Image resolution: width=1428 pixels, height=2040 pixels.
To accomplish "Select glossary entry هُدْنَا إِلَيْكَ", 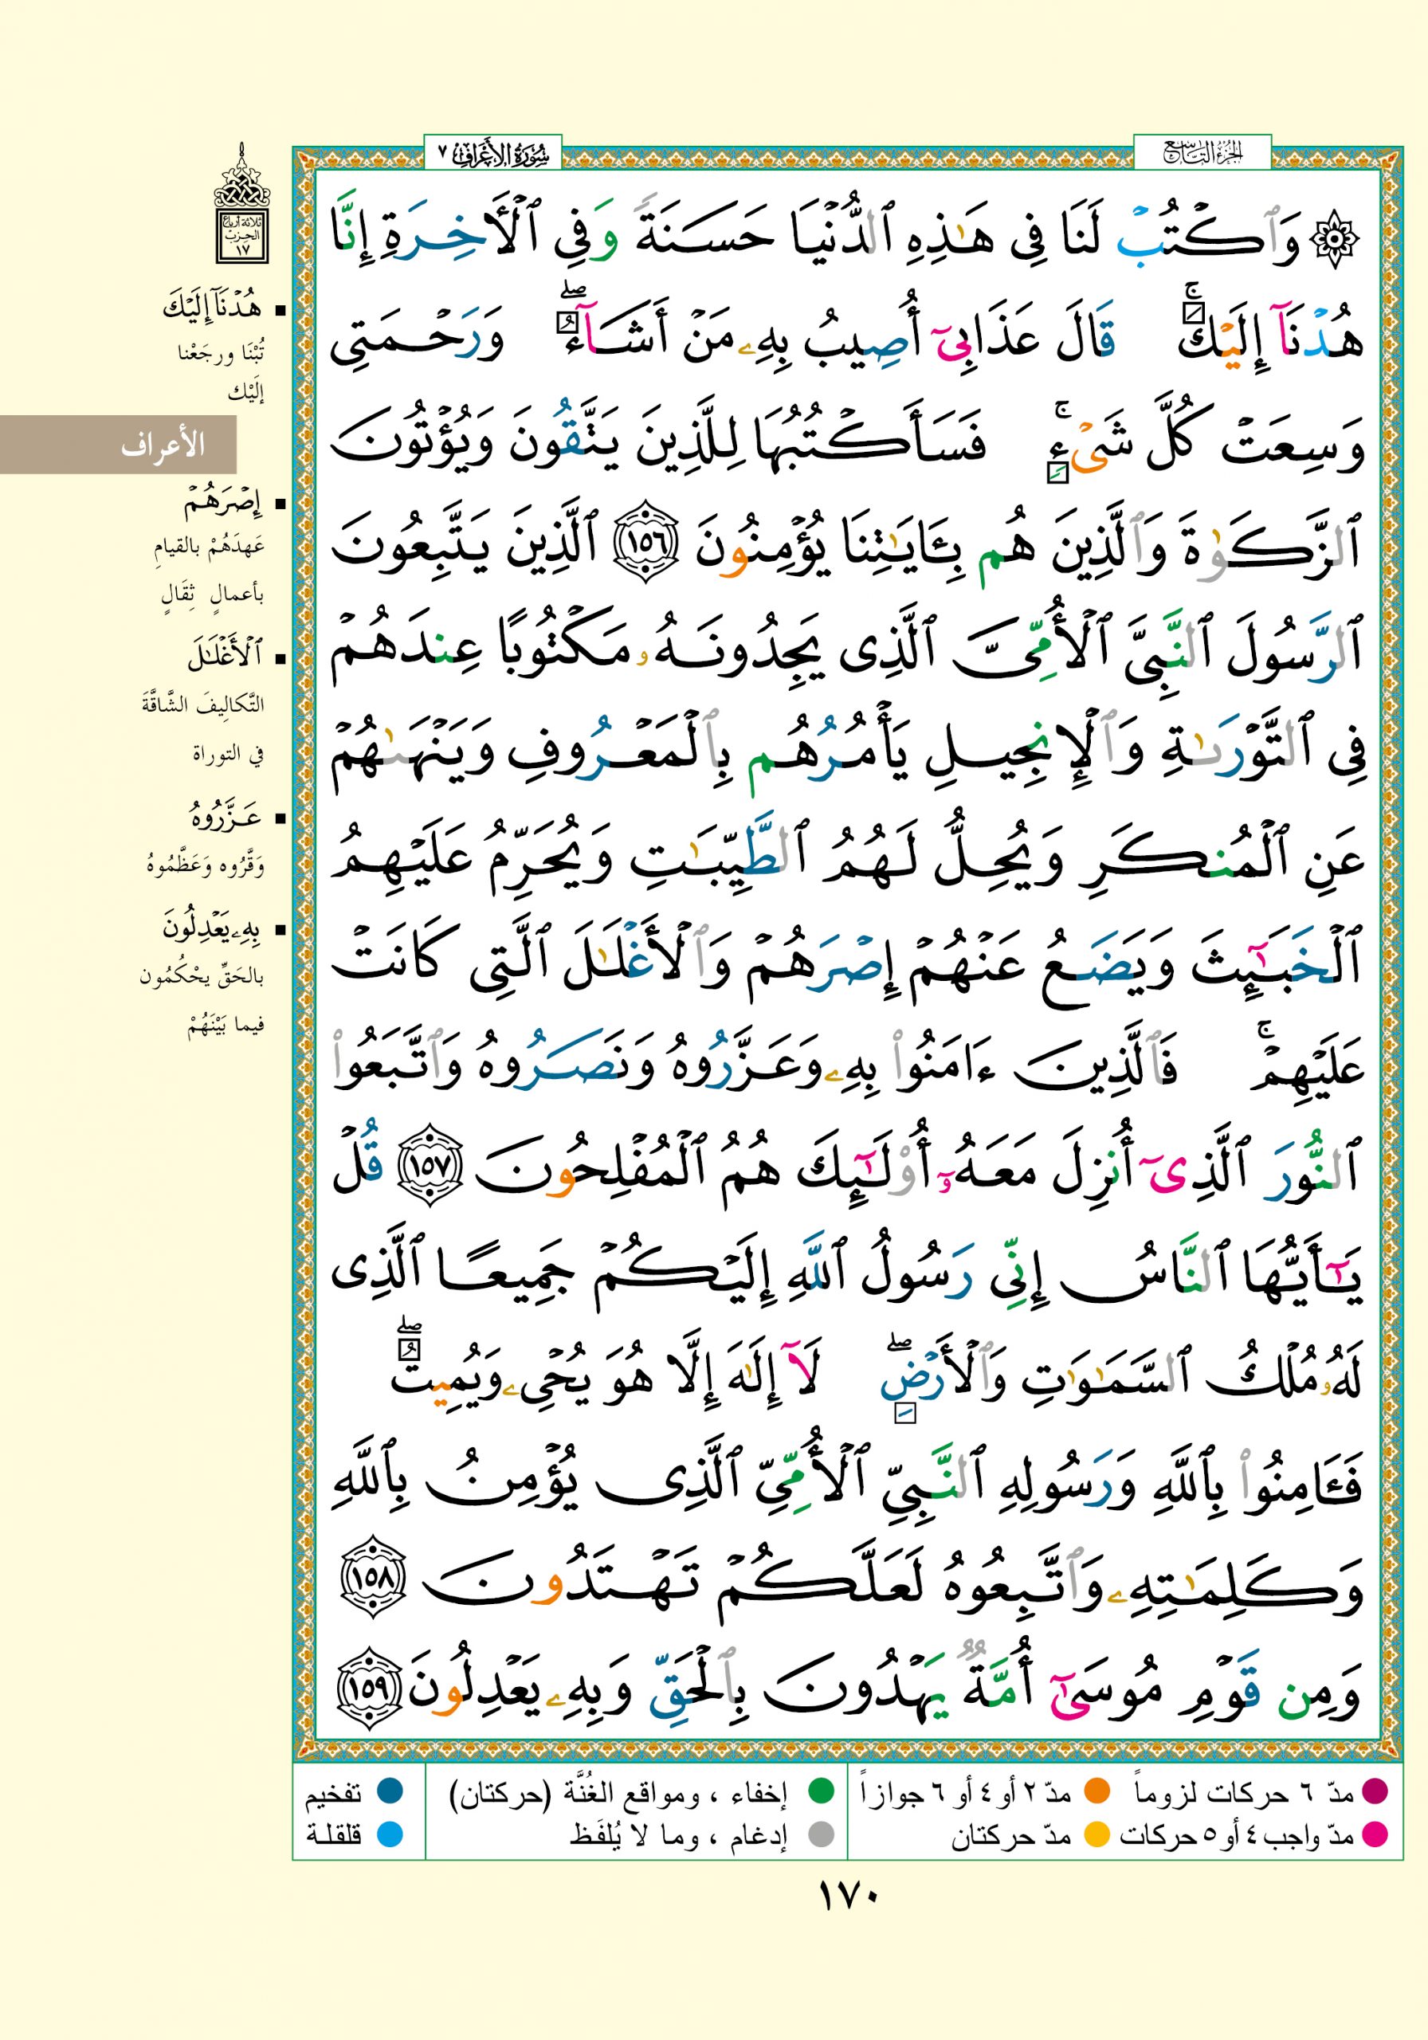I will click(x=214, y=310).
